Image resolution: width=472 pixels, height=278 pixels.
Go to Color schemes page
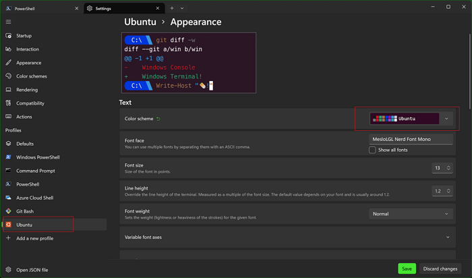coord(55,76)
